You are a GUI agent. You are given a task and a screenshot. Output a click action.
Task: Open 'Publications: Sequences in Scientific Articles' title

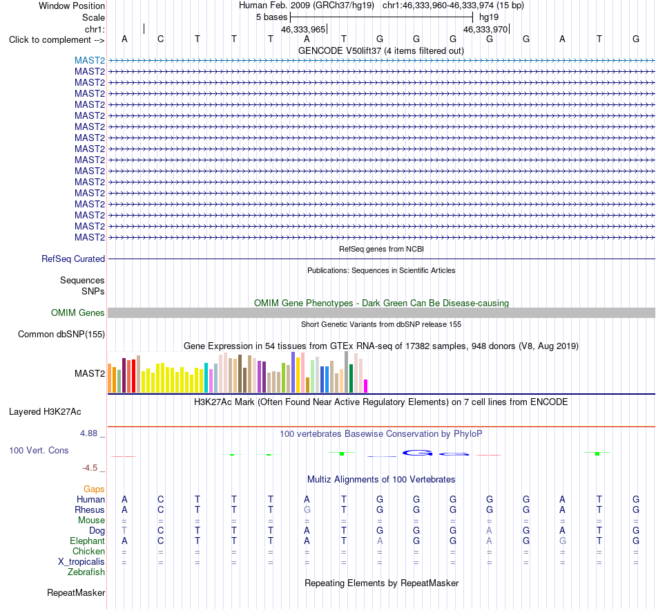(381, 270)
